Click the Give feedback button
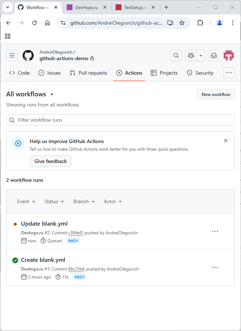This screenshot has height=331, width=241. point(50,161)
